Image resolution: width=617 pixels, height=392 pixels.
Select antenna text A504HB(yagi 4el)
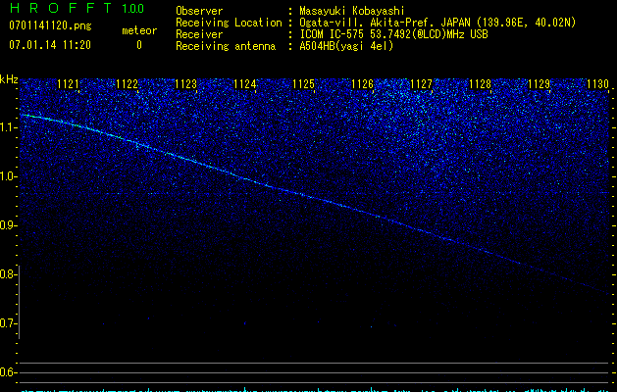click(x=346, y=46)
